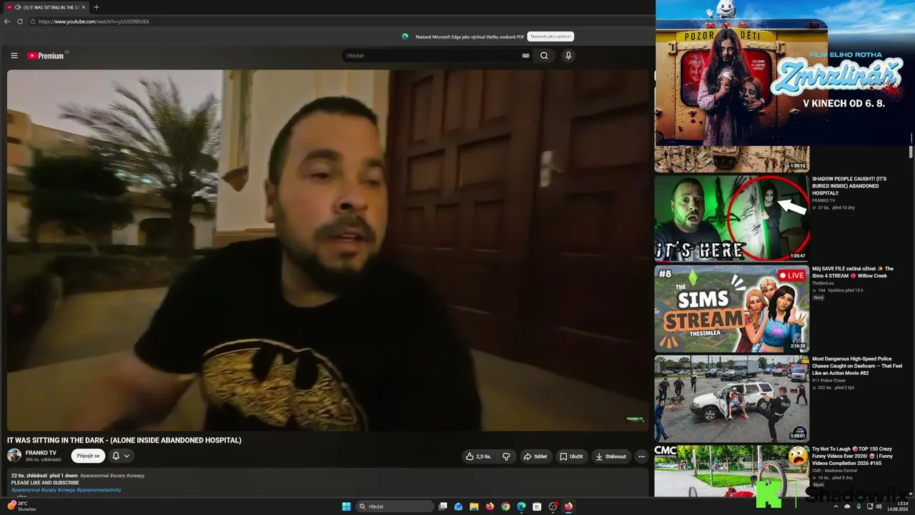Show hidden system tray icons
The width and height of the screenshot is (915, 515).
[836, 506]
